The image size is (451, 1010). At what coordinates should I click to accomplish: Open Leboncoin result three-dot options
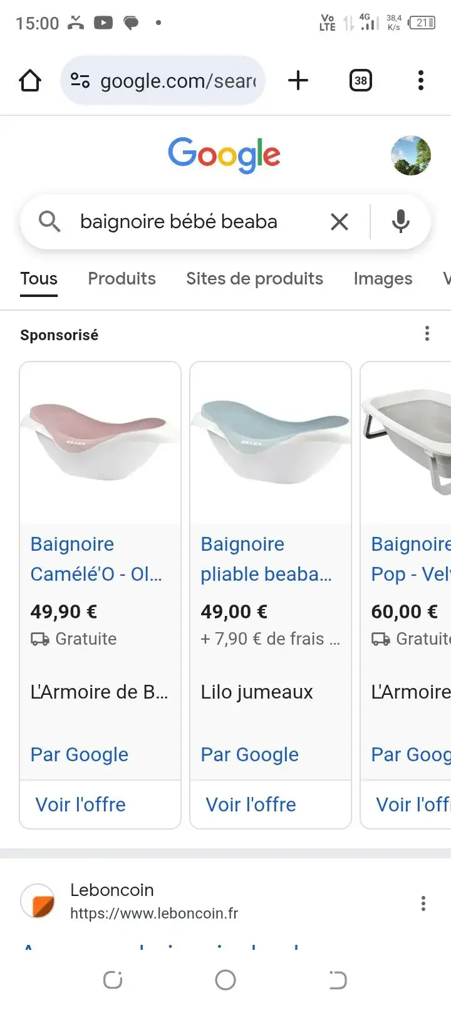coord(423,903)
